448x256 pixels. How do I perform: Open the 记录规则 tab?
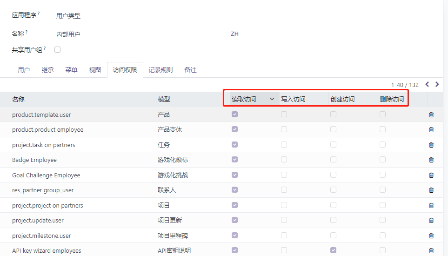click(160, 70)
